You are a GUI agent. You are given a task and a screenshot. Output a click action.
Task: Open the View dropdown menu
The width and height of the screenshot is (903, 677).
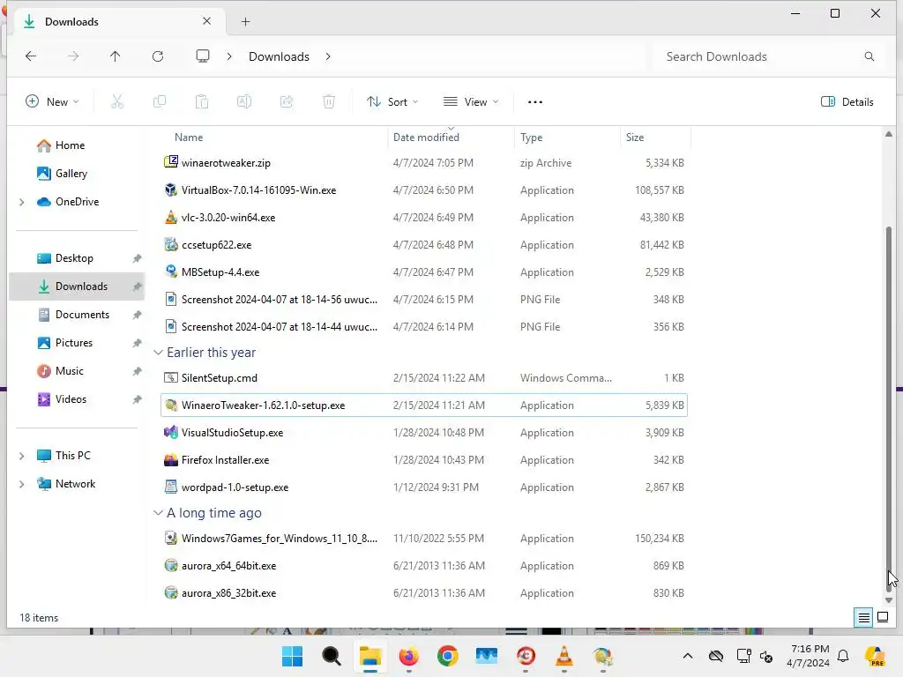[471, 102]
